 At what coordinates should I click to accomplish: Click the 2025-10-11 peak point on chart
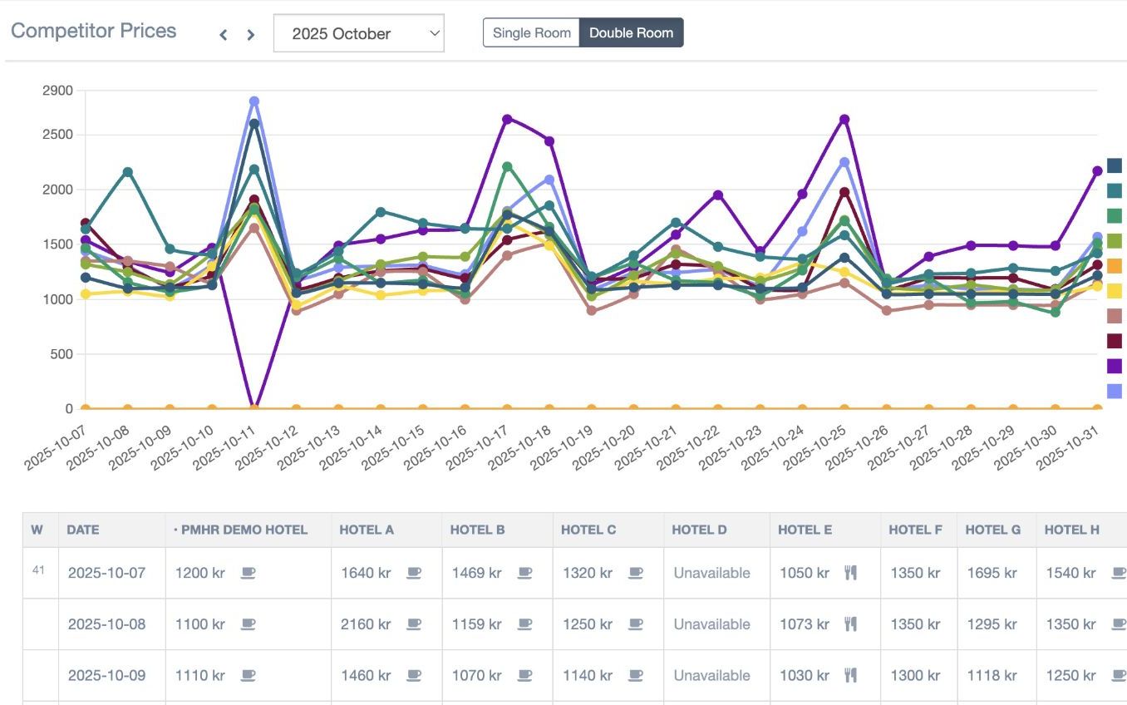[x=254, y=101]
